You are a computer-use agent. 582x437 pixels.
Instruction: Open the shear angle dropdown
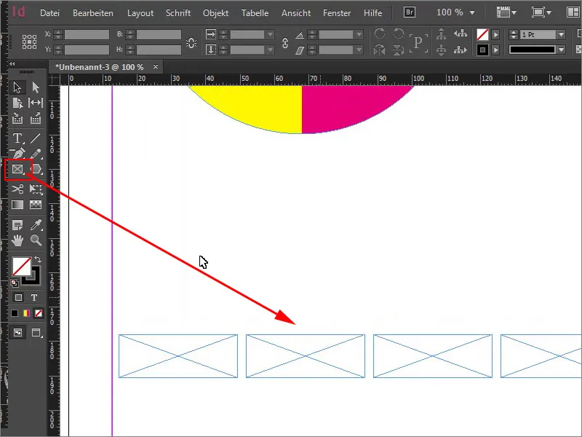click(359, 50)
